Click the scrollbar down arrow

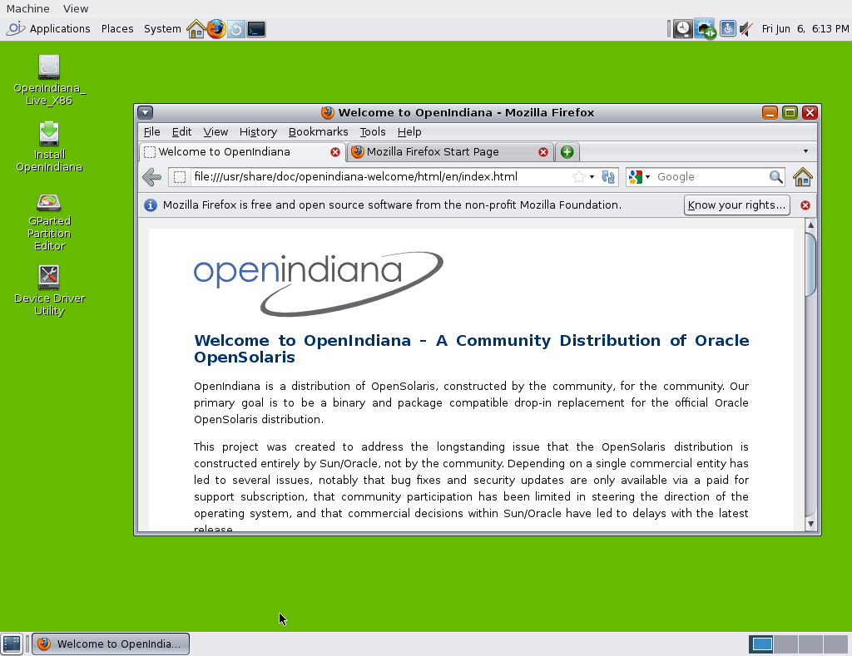[810, 524]
